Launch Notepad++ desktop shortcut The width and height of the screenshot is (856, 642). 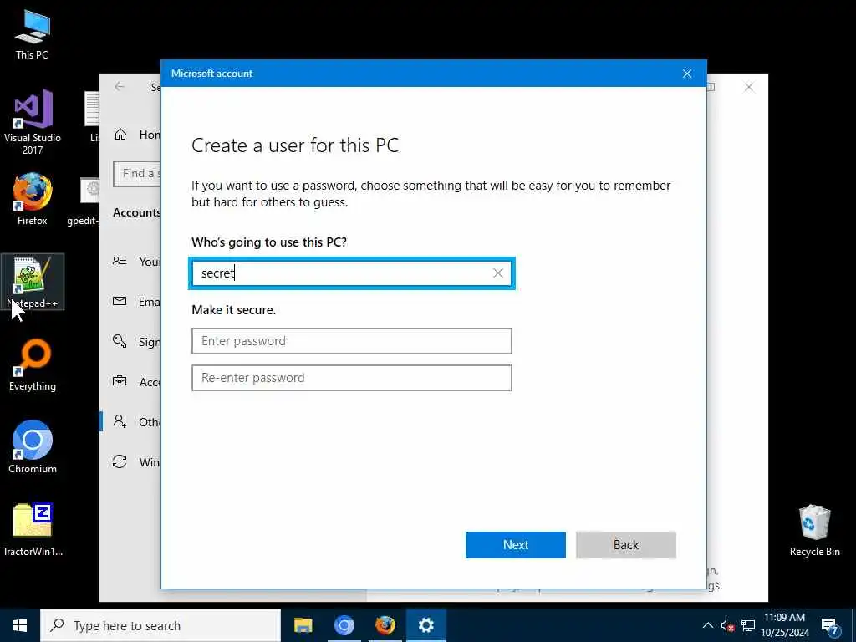(x=33, y=283)
